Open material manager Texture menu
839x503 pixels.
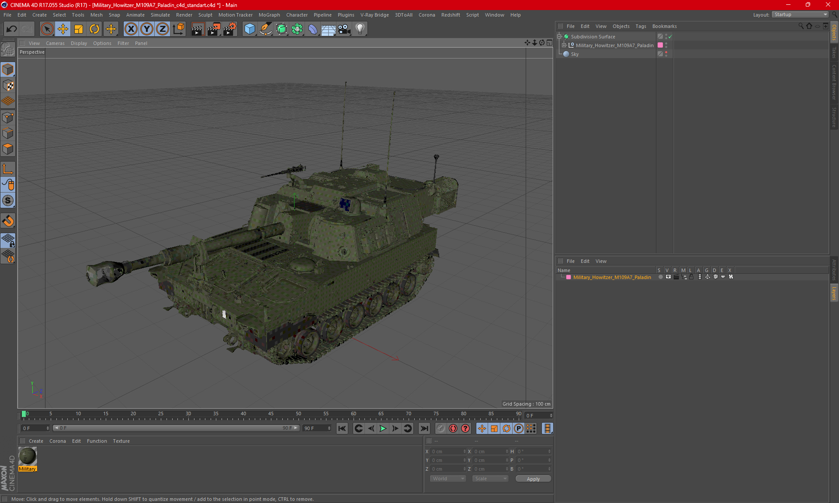[x=121, y=441]
